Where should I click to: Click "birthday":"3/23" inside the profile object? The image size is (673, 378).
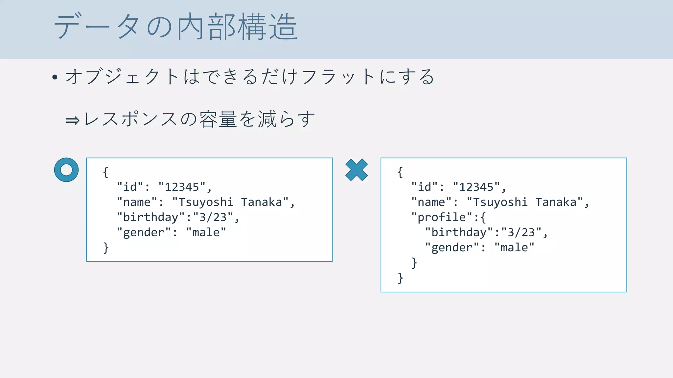(x=486, y=232)
